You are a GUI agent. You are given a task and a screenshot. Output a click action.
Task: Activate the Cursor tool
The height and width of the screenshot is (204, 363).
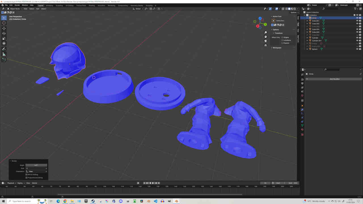click(4, 23)
